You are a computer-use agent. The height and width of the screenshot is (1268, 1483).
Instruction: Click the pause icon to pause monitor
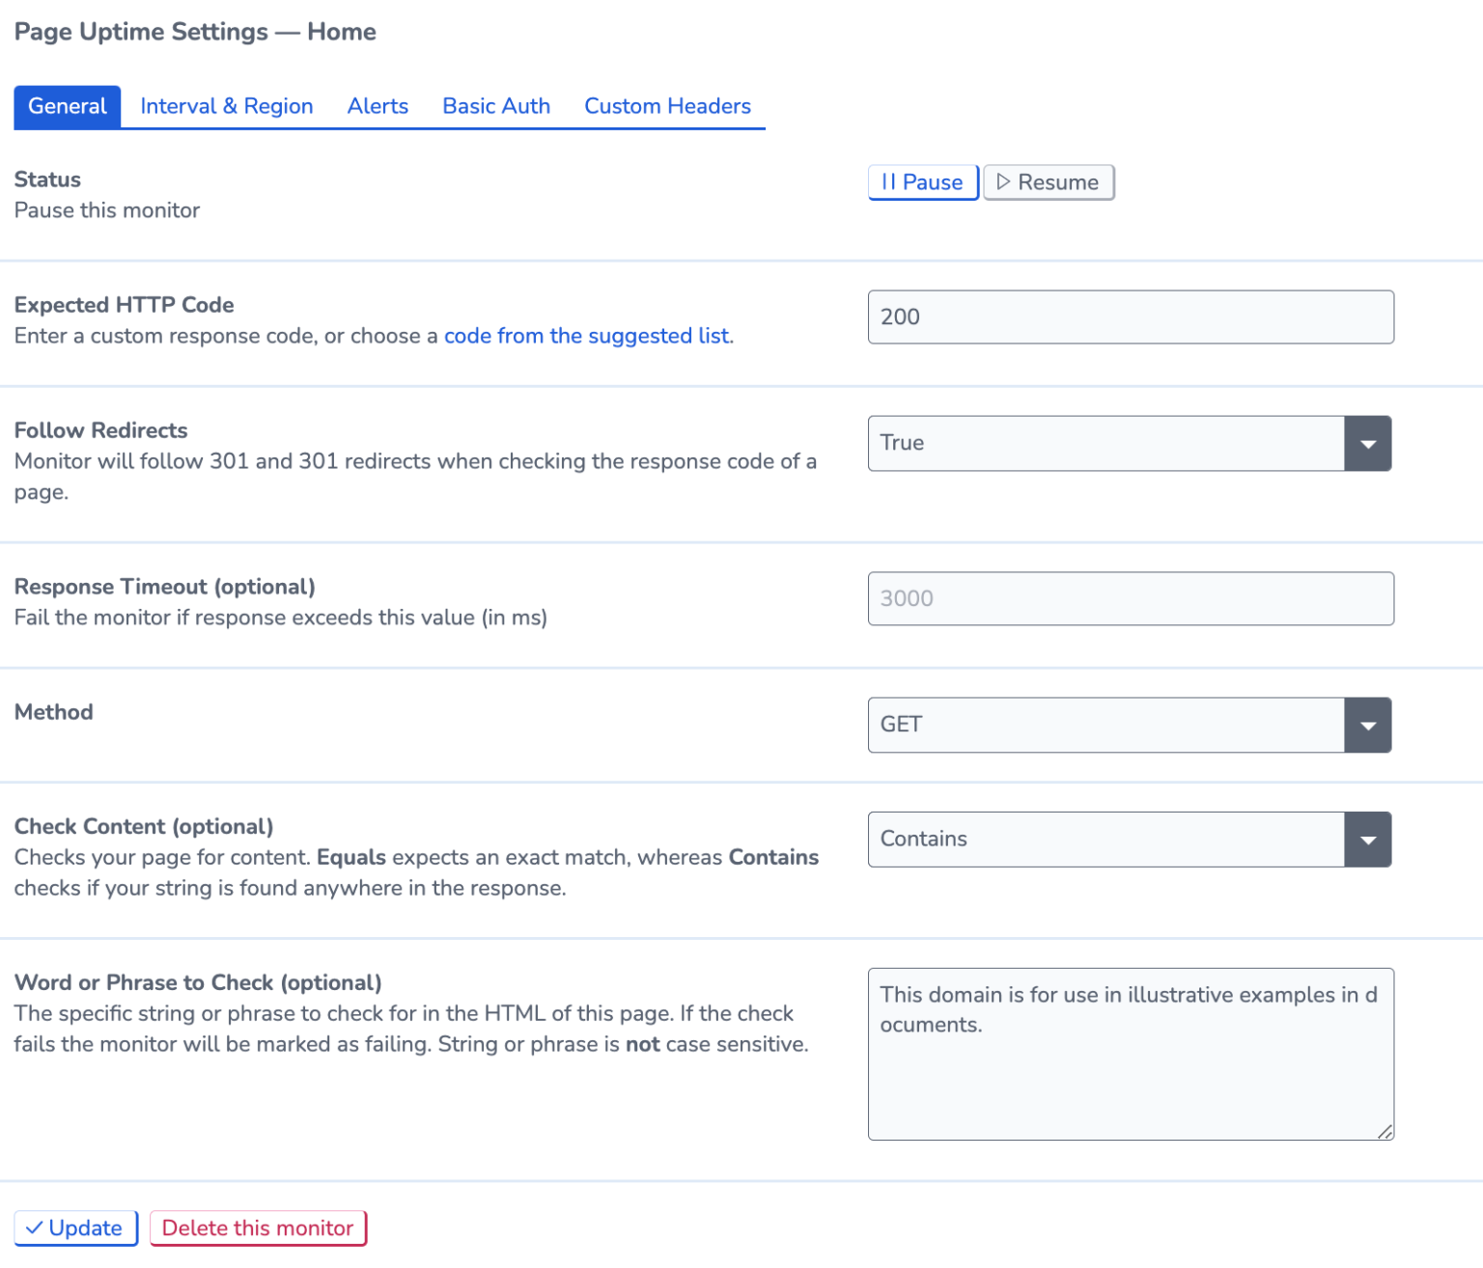889,182
